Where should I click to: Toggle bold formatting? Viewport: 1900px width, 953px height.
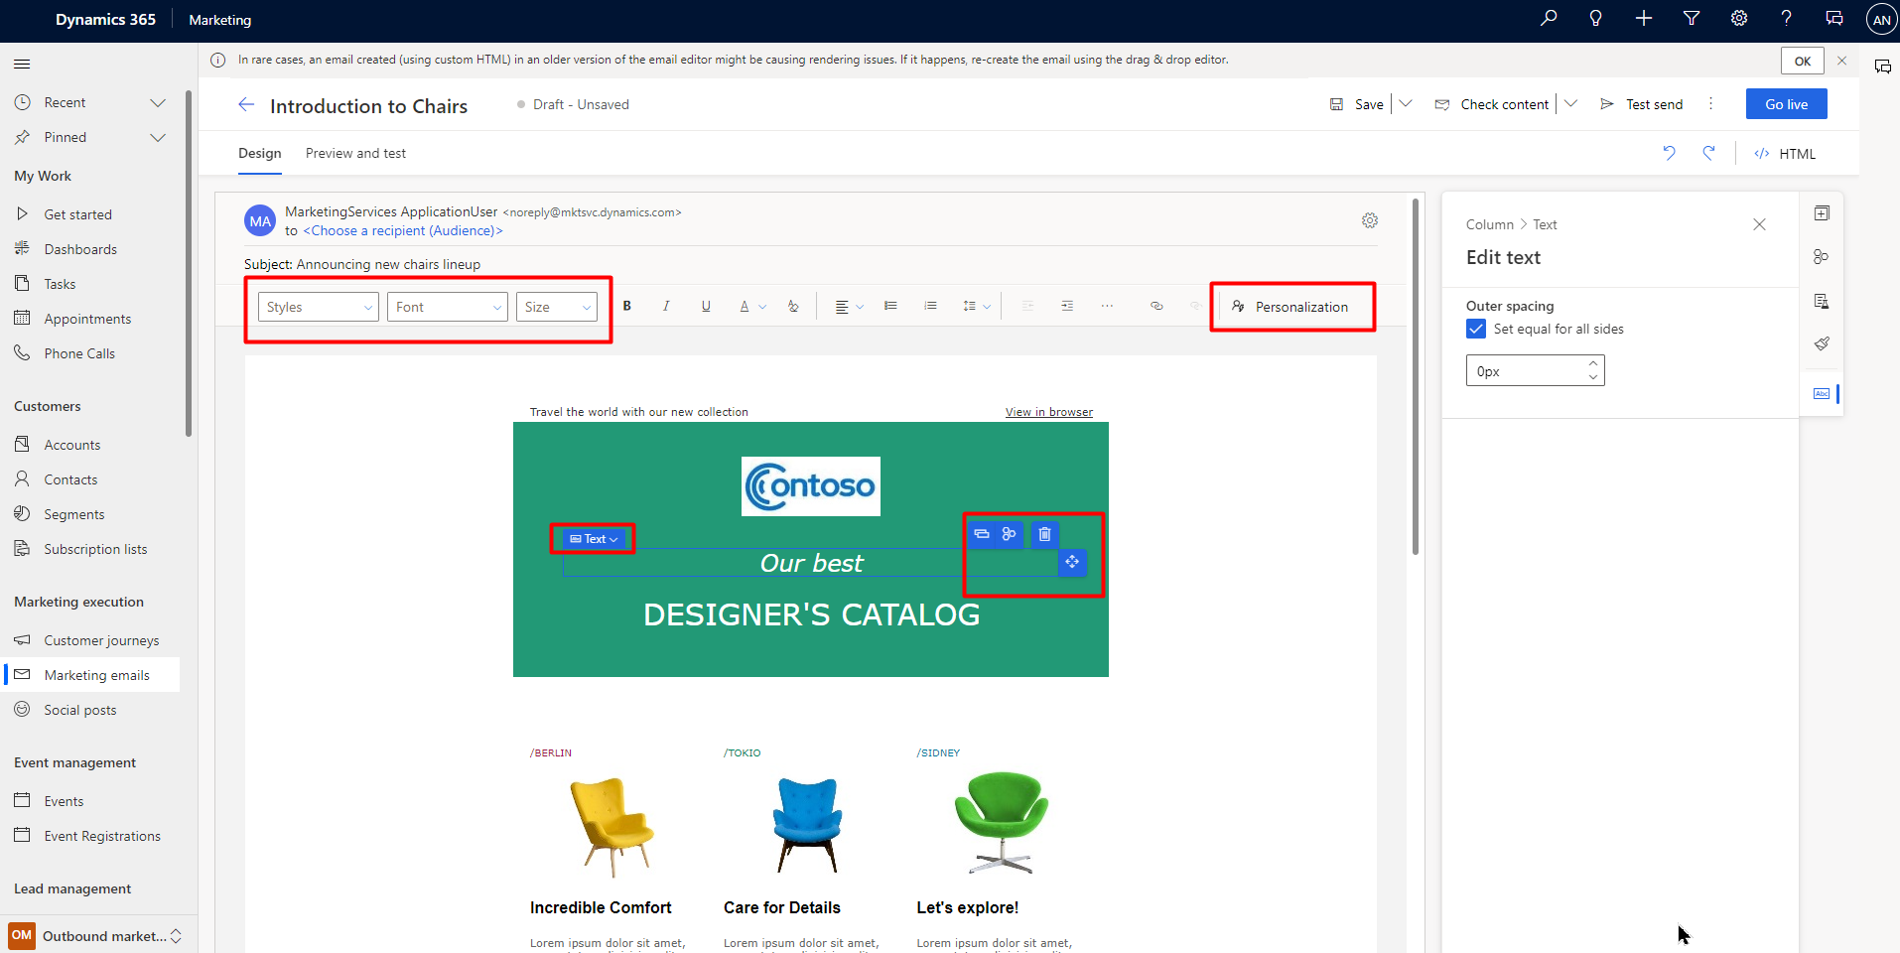(x=627, y=306)
